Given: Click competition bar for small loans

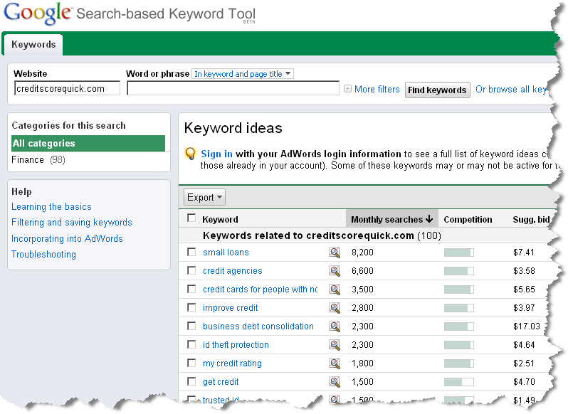Looking at the screenshot, I should coord(458,253).
